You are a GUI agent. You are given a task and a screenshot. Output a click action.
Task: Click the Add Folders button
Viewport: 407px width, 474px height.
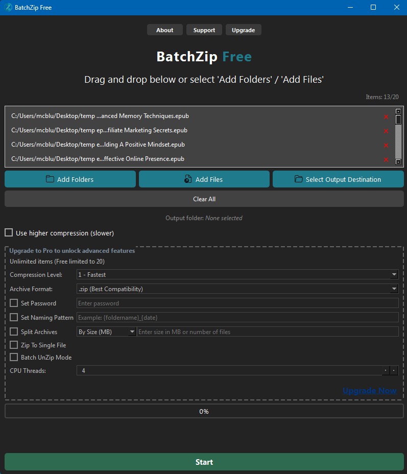click(x=70, y=179)
